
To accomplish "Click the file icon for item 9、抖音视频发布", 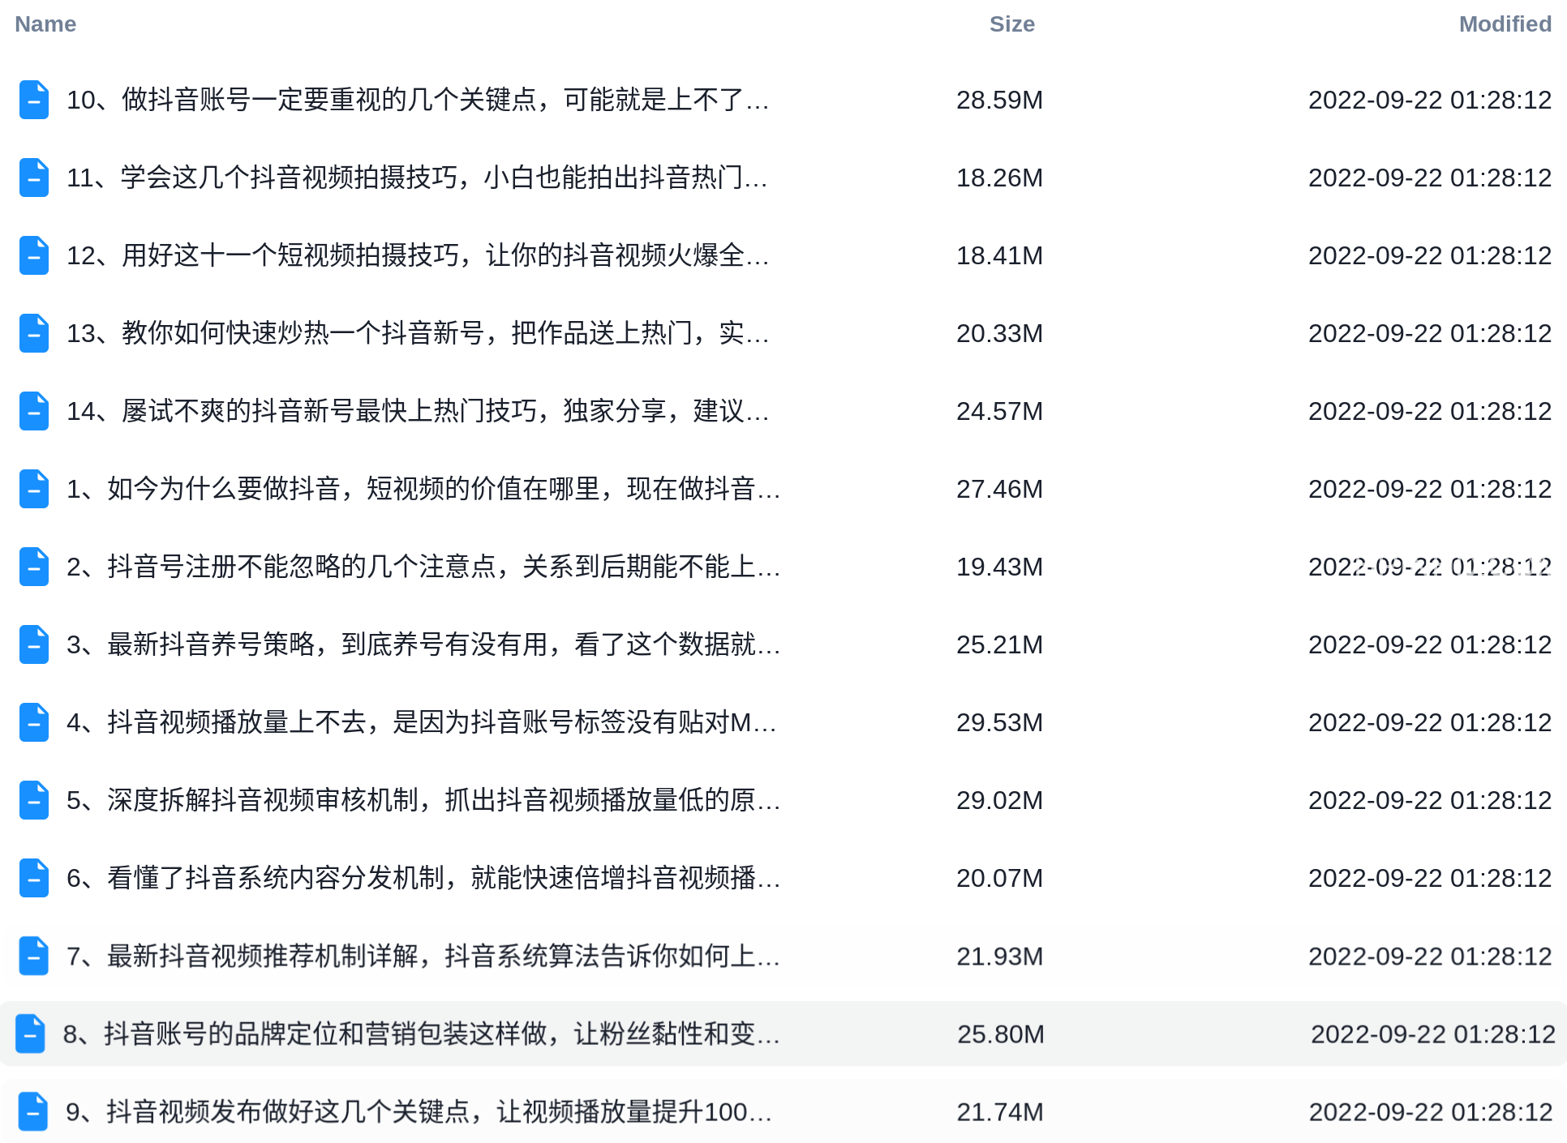I will pos(34,1111).
